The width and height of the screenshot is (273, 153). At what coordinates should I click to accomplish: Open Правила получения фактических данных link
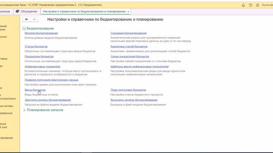pyautogui.click(x=52, y=80)
